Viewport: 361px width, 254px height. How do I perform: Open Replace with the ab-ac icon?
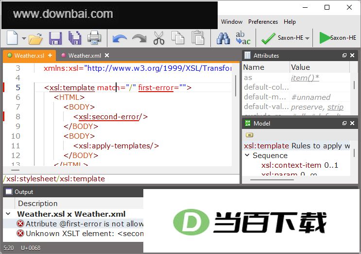pos(243,38)
